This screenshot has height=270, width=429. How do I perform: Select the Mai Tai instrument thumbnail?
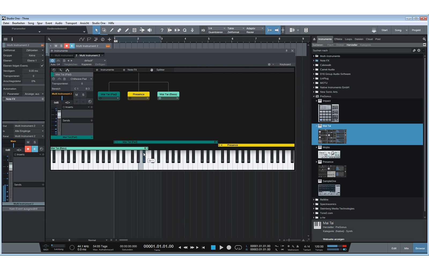[332, 136]
